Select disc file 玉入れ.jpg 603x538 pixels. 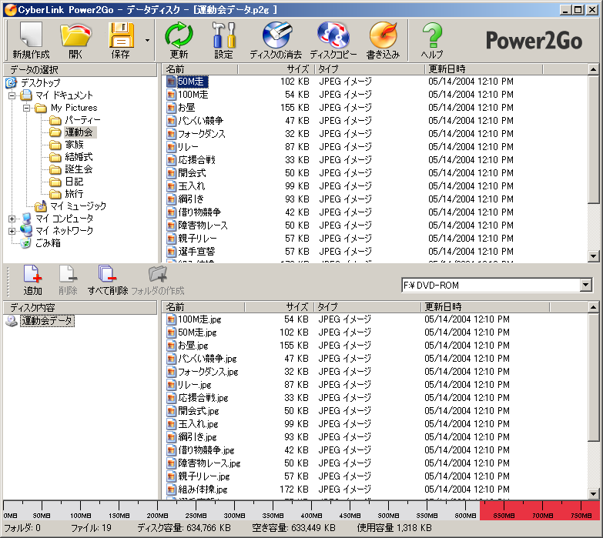(x=198, y=424)
